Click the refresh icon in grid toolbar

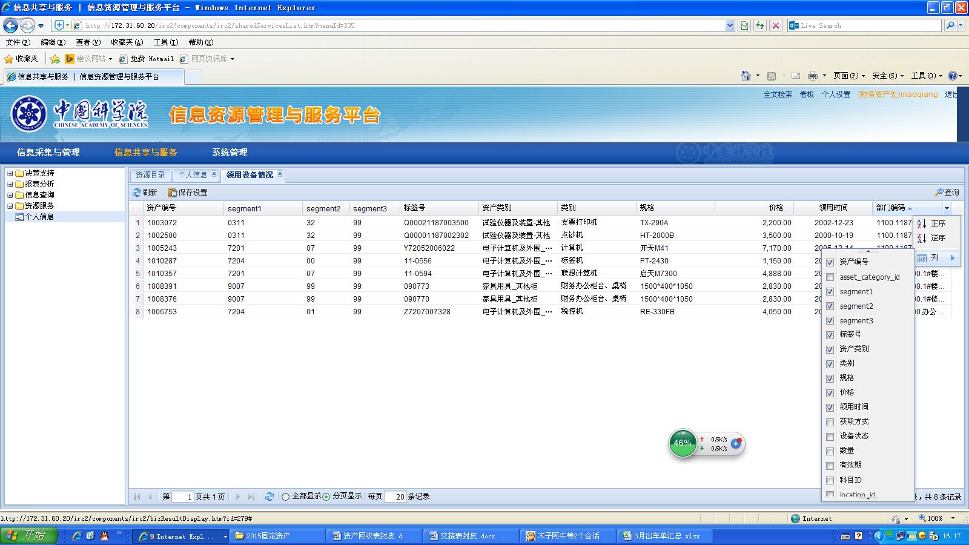click(137, 193)
